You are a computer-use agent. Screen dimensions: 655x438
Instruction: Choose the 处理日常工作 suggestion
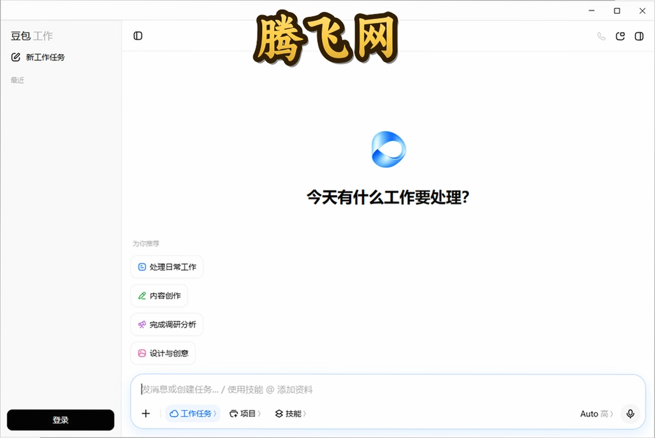[x=167, y=267]
